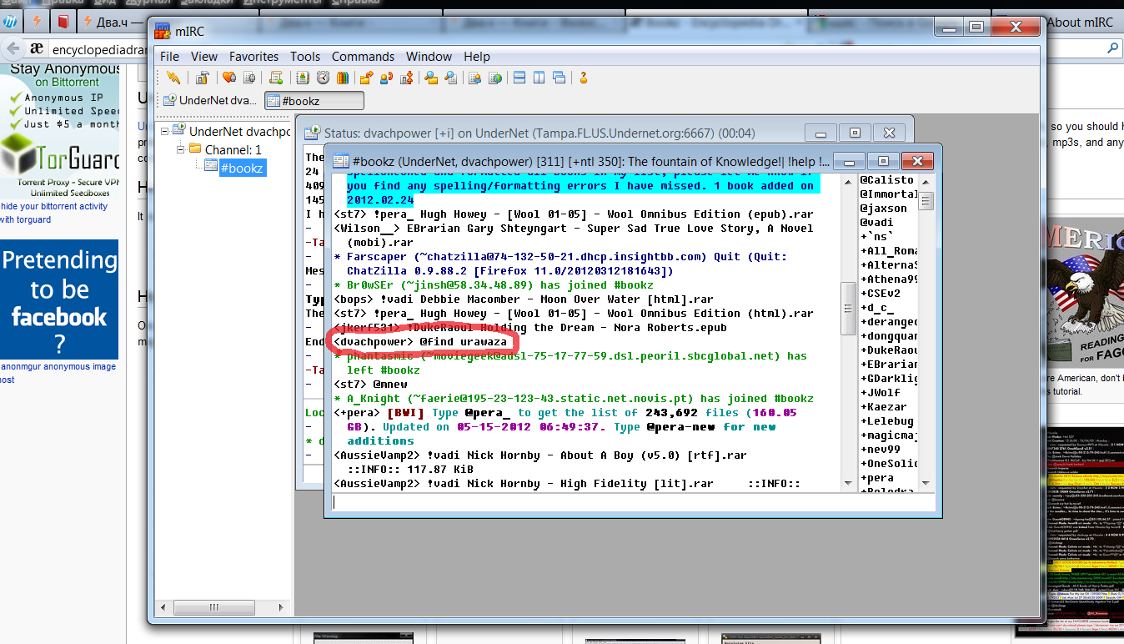Select +Kaezar in the nick list
The image size is (1124, 644).
(884, 407)
